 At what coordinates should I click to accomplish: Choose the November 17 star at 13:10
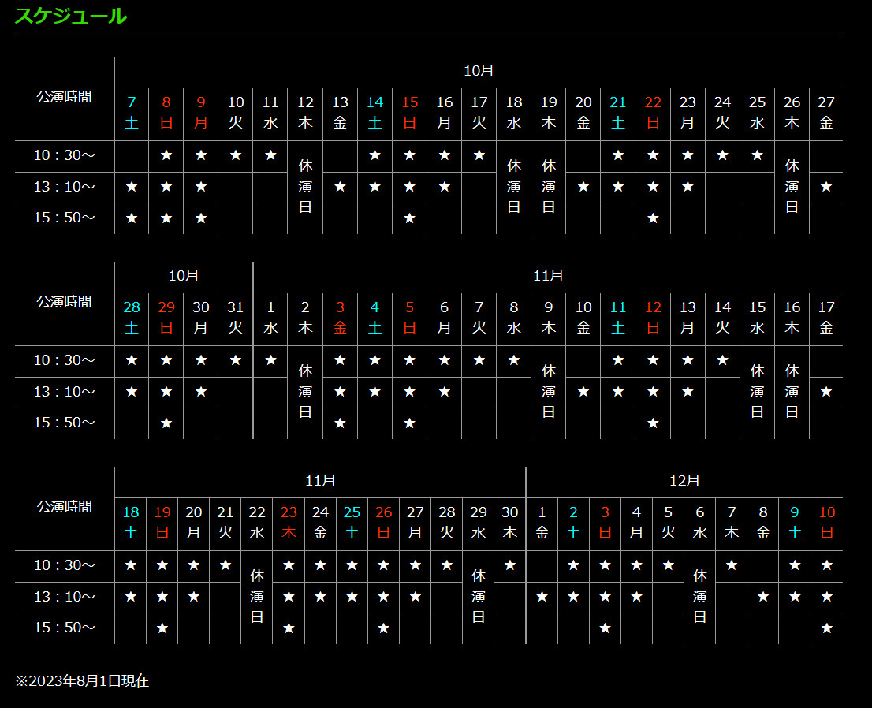tap(825, 392)
